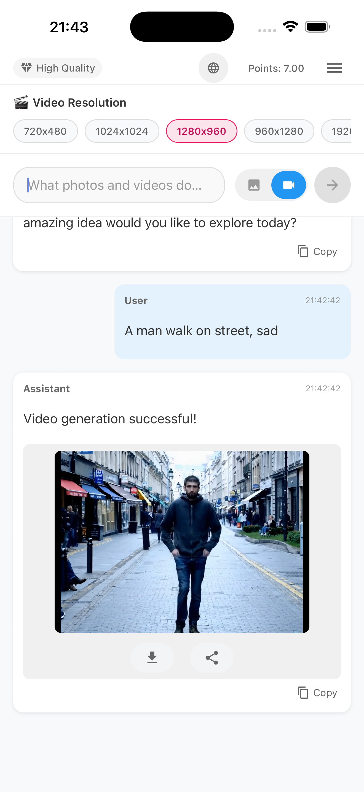The image size is (364, 792).
Task: Copy the first assistant greeting message
Action: [x=317, y=252]
